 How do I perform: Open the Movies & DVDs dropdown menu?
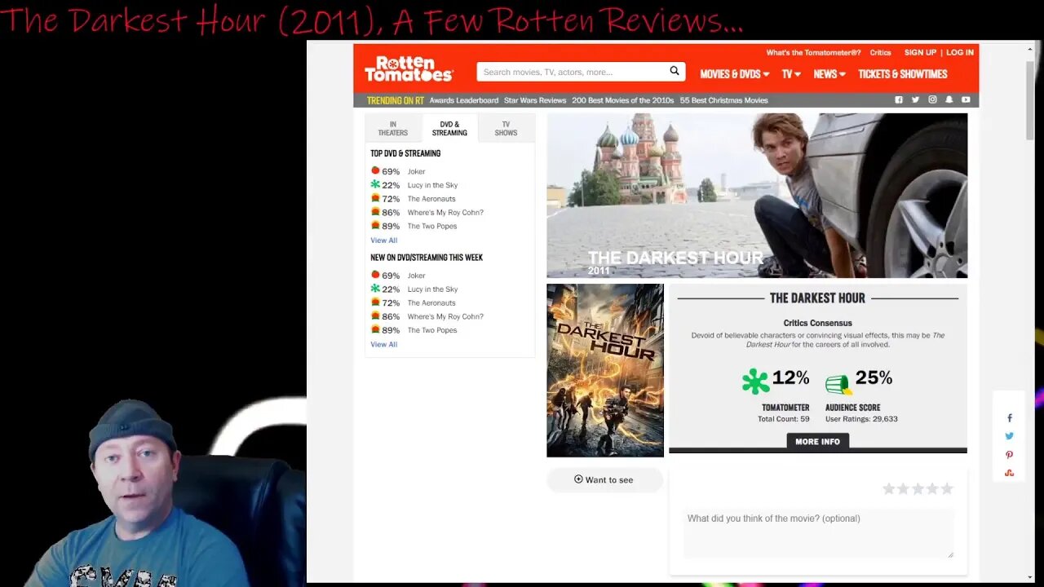pos(734,74)
